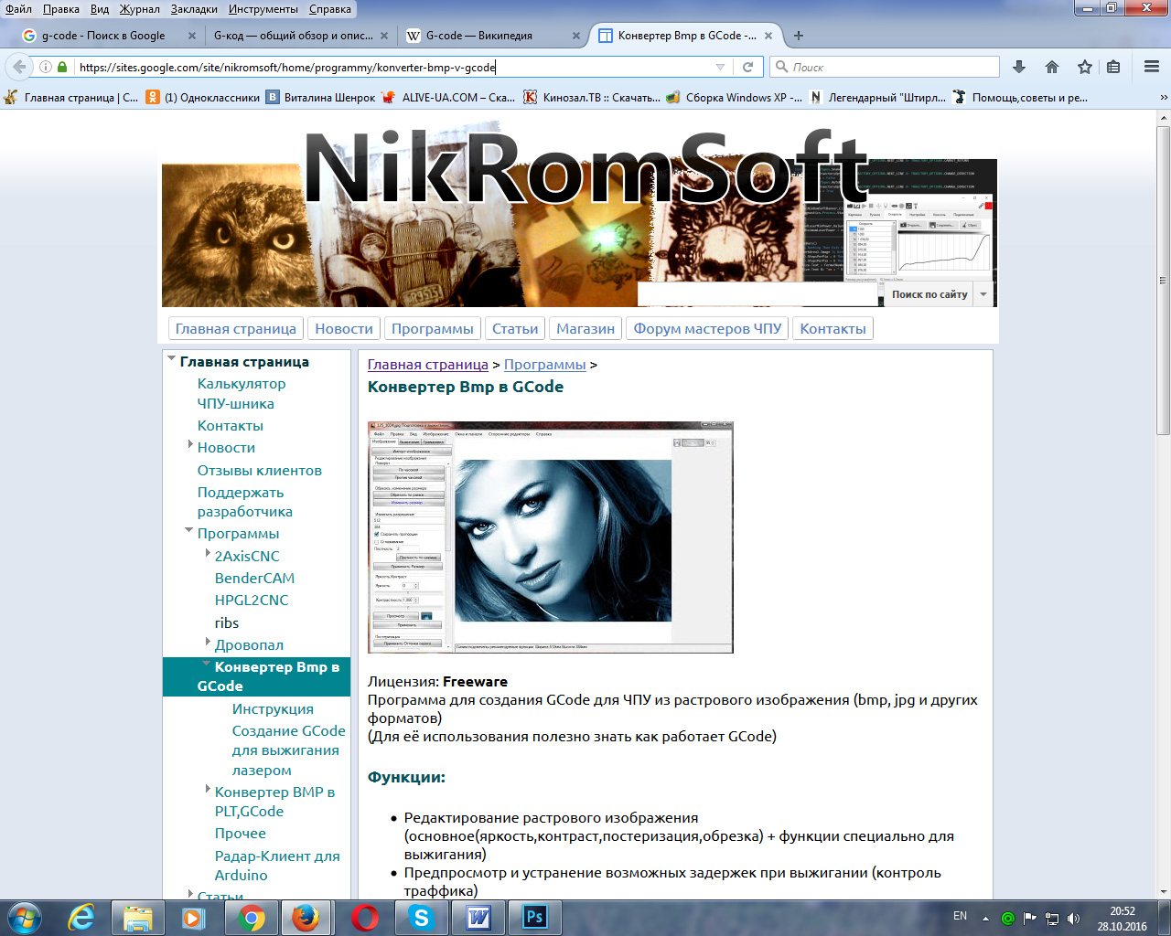Click the Action Center flag tray icon

[1030, 918]
